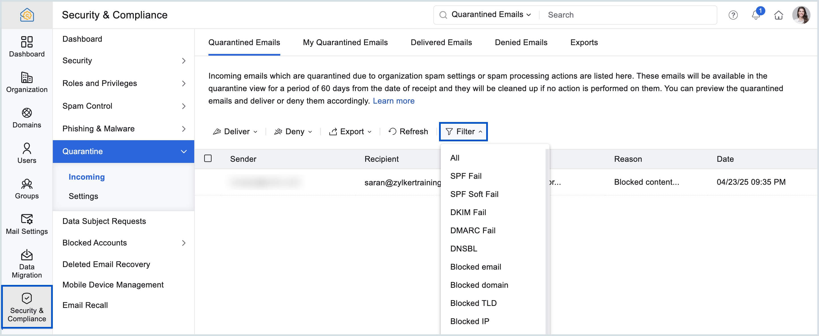Open the Denied Emails tab
This screenshot has height=336, width=819.
(x=521, y=42)
